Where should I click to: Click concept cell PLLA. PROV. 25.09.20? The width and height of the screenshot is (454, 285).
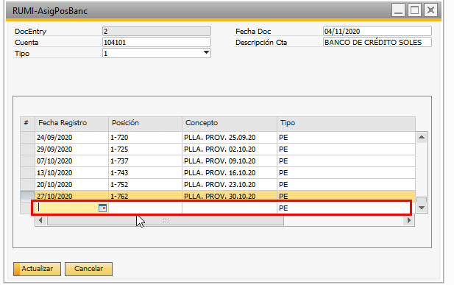click(x=230, y=138)
